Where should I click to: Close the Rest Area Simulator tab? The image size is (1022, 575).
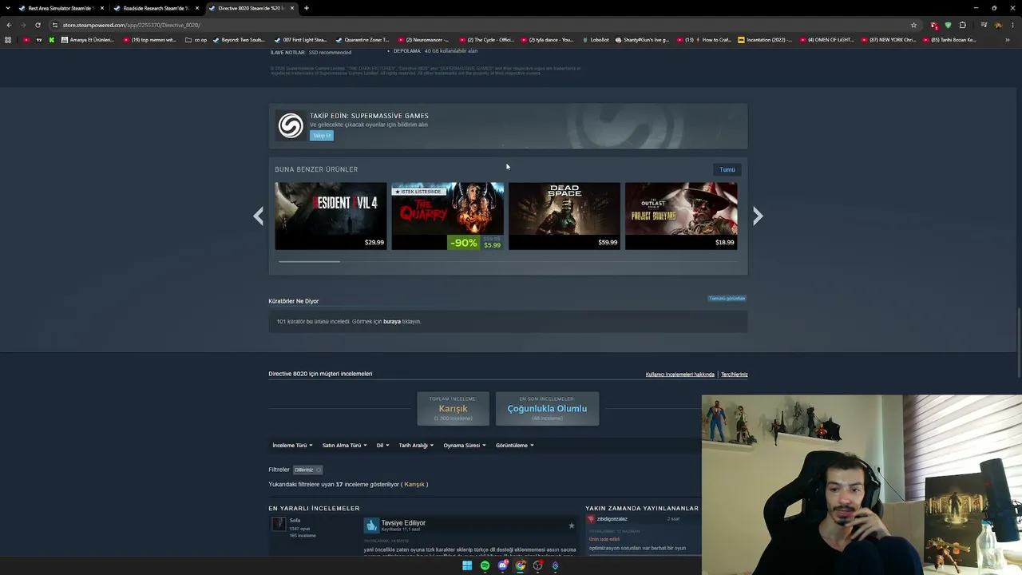coord(102,8)
